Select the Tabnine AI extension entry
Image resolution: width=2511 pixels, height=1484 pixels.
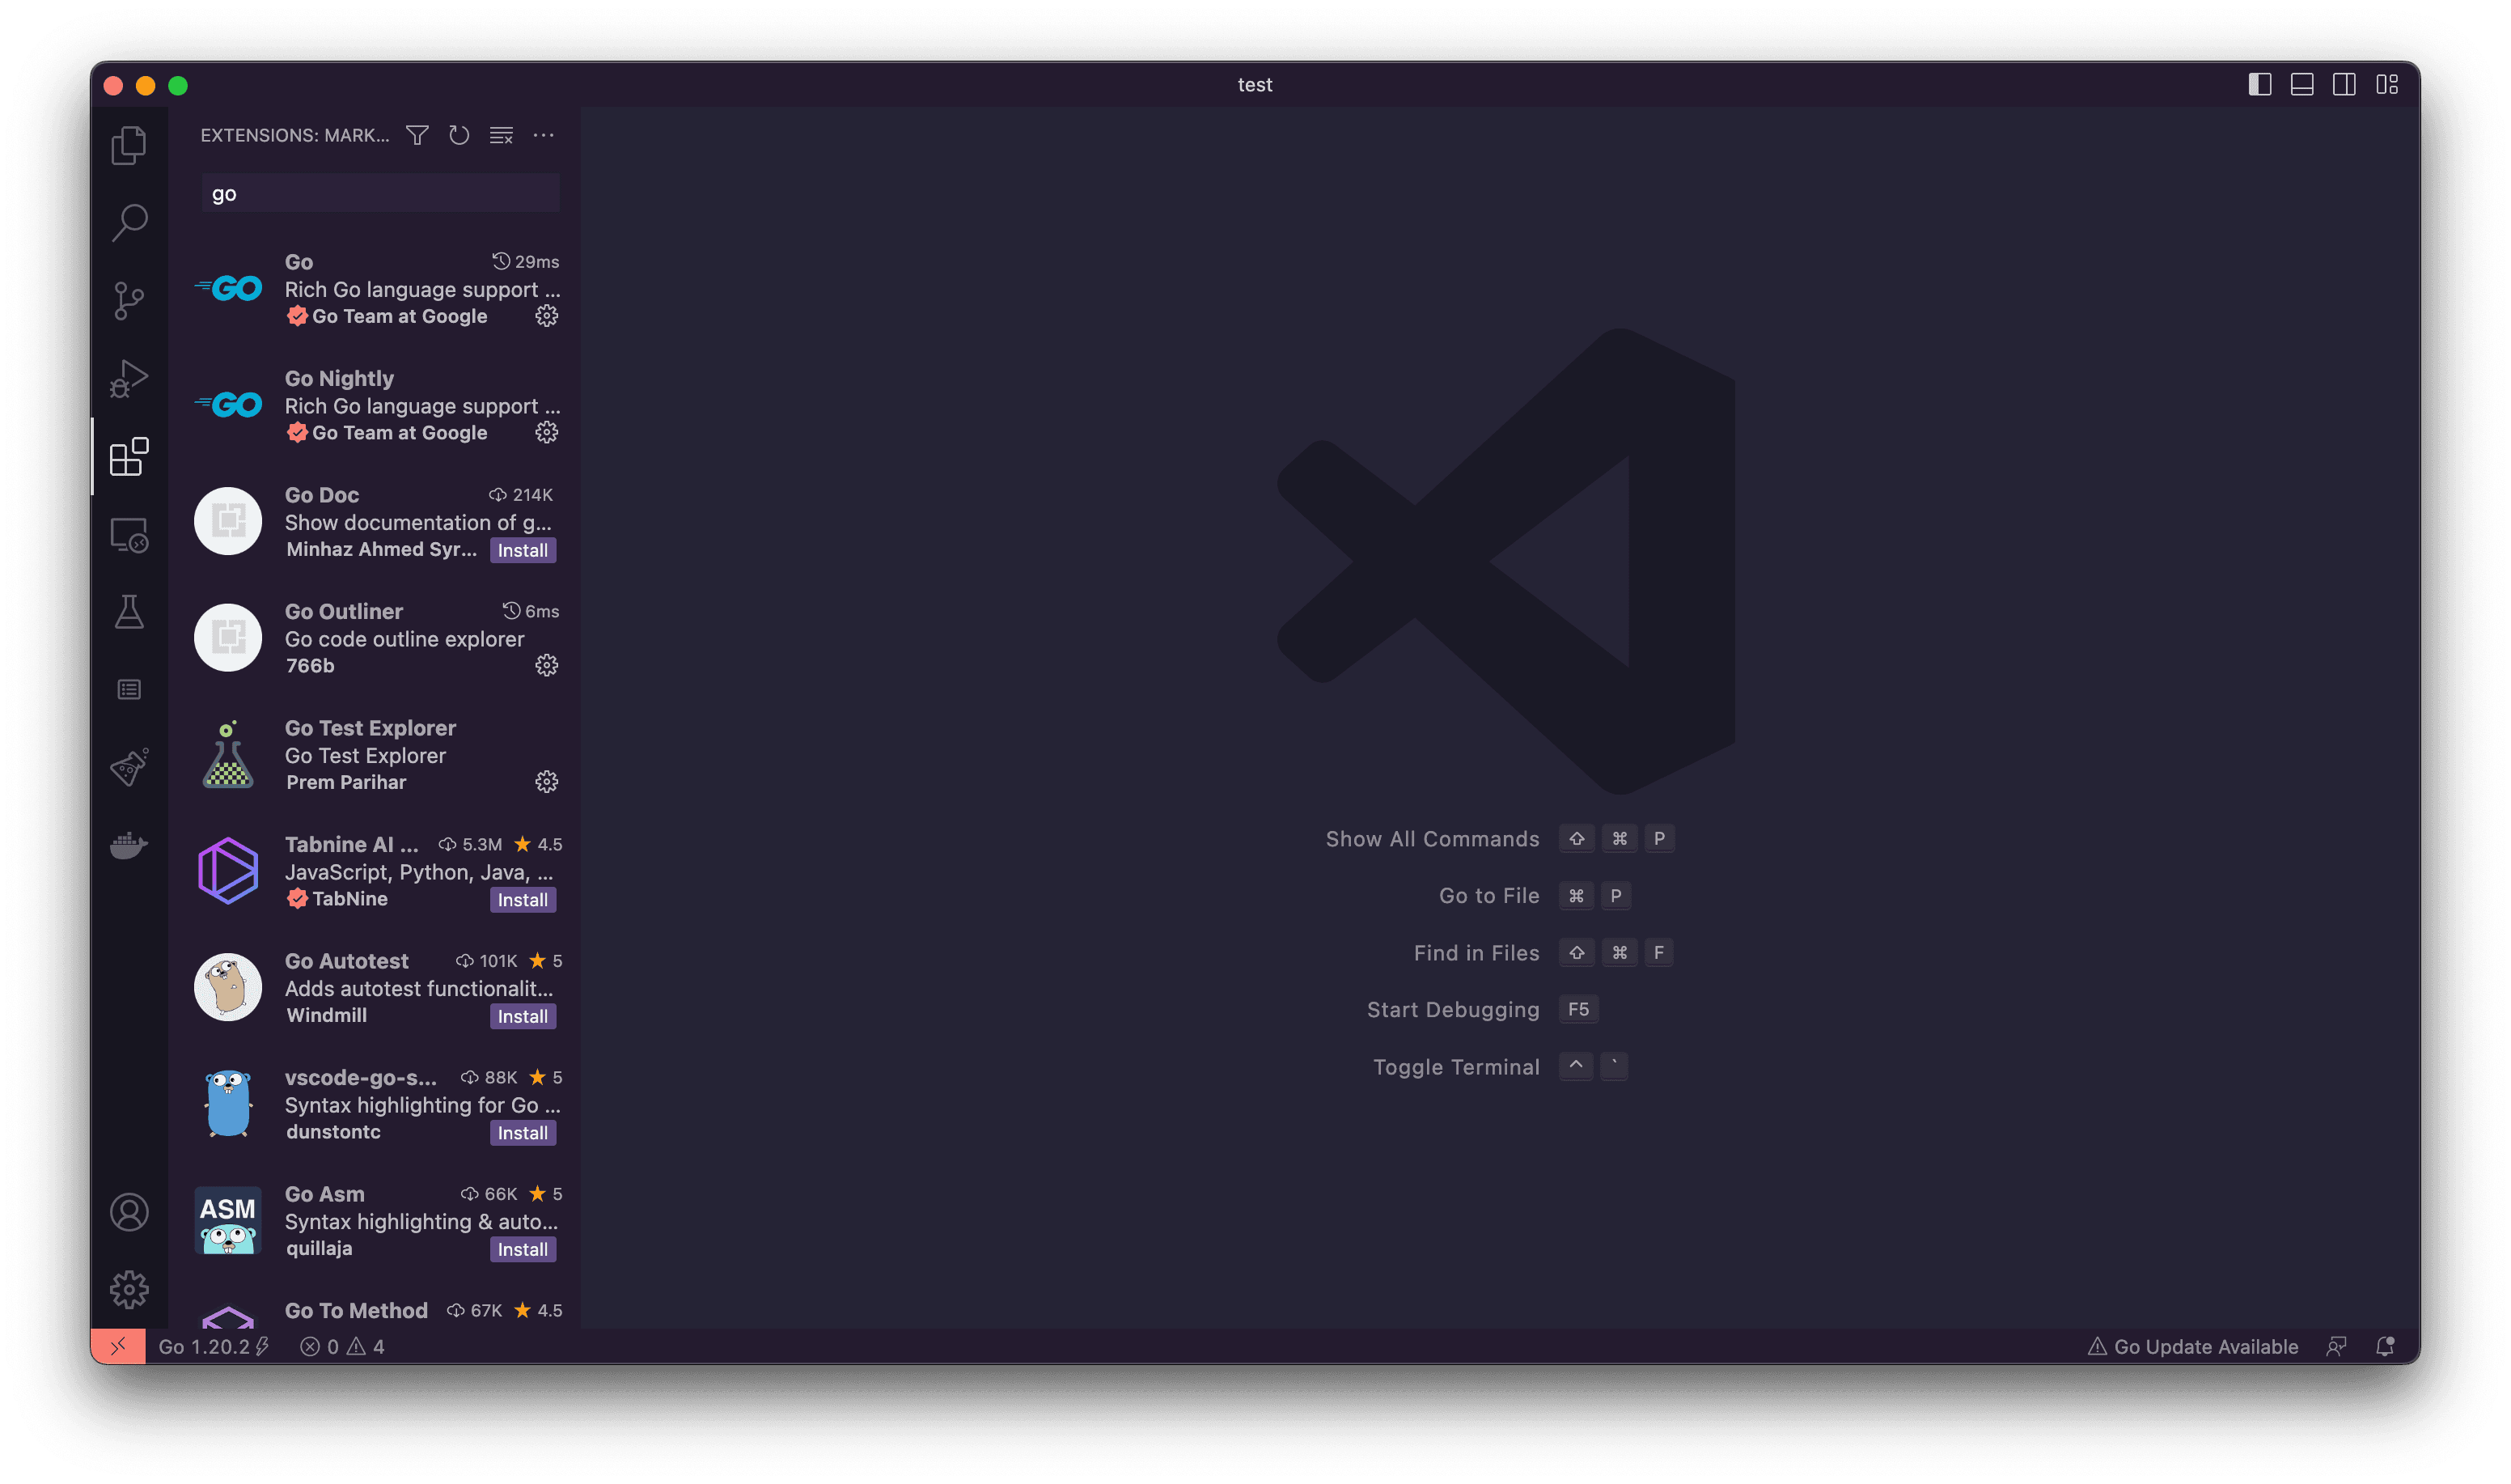[x=375, y=872]
